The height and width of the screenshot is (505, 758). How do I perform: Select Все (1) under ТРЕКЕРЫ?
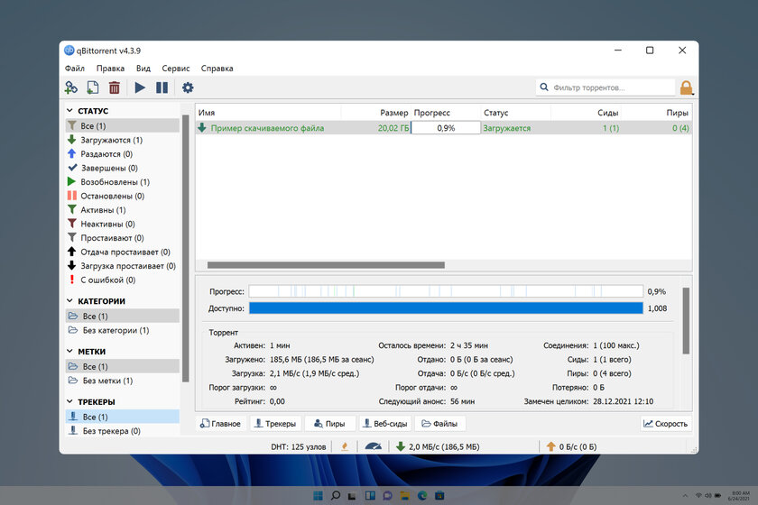tap(123, 417)
